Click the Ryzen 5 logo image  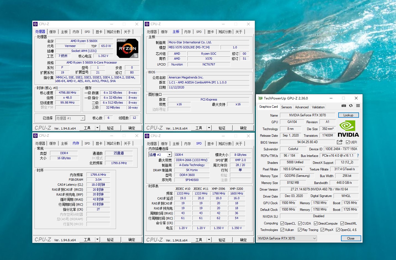(127, 48)
